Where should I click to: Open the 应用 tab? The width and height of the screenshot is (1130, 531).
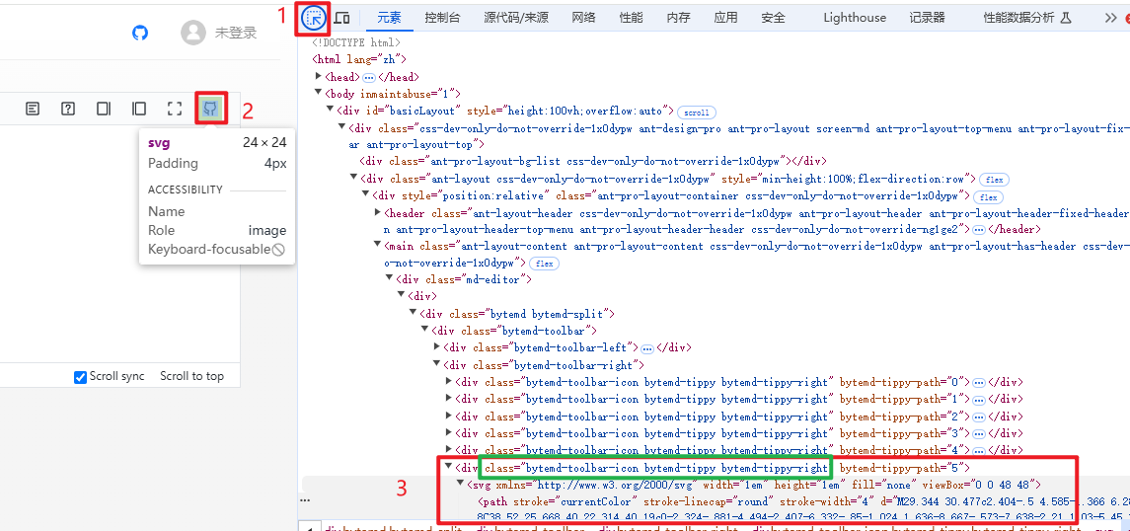point(725,18)
